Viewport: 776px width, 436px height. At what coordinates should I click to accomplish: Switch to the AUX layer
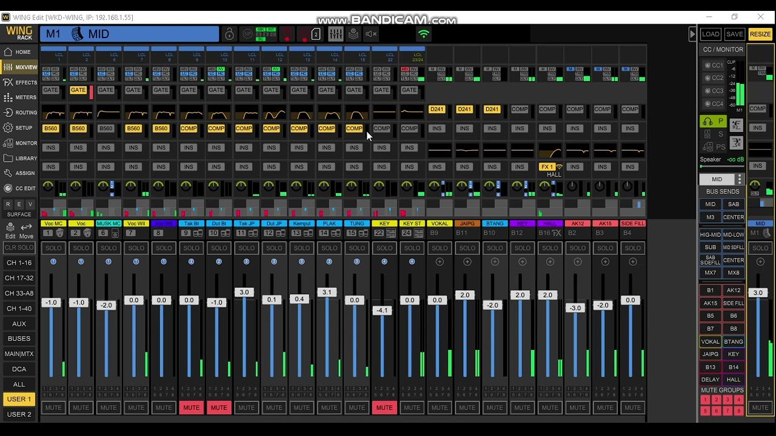pyautogui.click(x=19, y=323)
